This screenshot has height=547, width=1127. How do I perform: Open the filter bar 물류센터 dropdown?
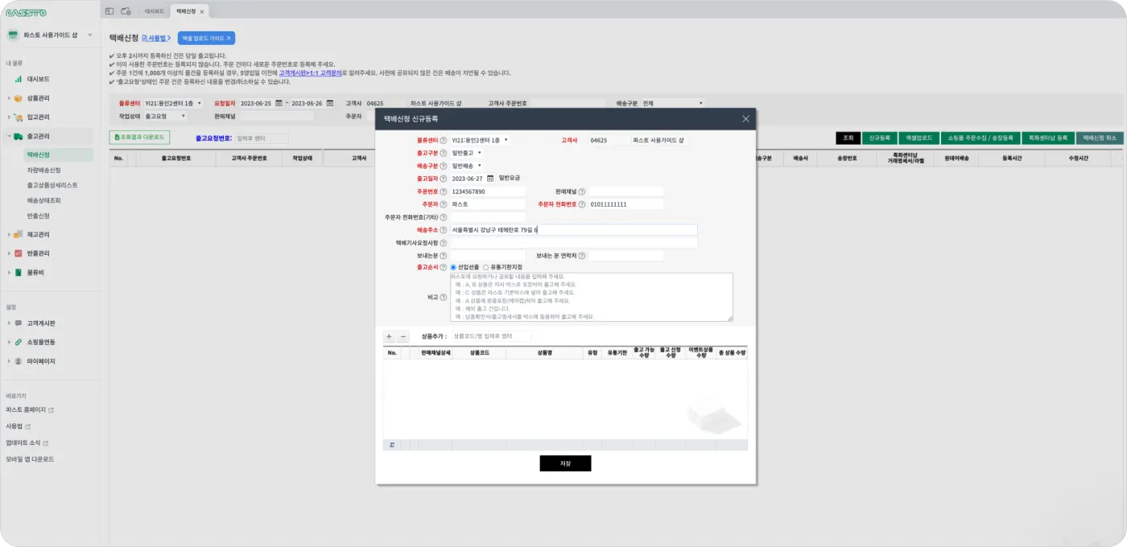[x=174, y=103]
